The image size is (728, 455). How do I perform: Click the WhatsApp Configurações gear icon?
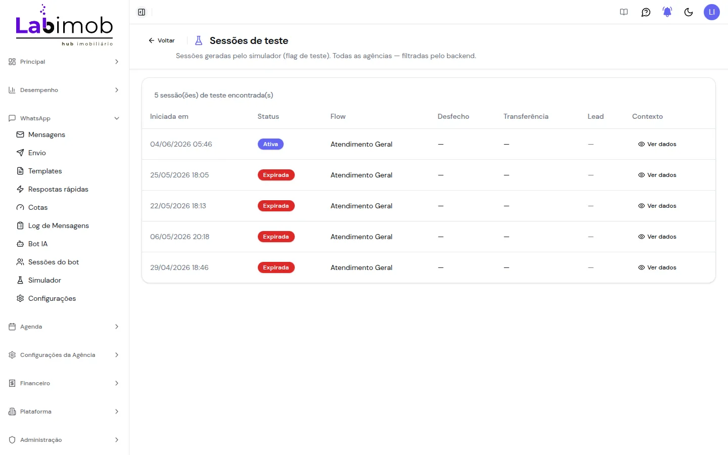[20, 298]
